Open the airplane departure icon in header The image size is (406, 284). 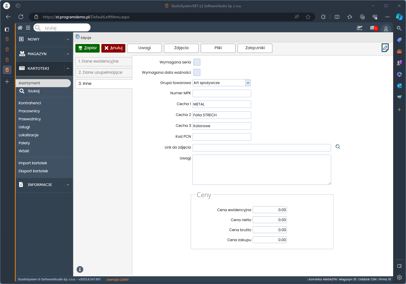(x=359, y=28)
